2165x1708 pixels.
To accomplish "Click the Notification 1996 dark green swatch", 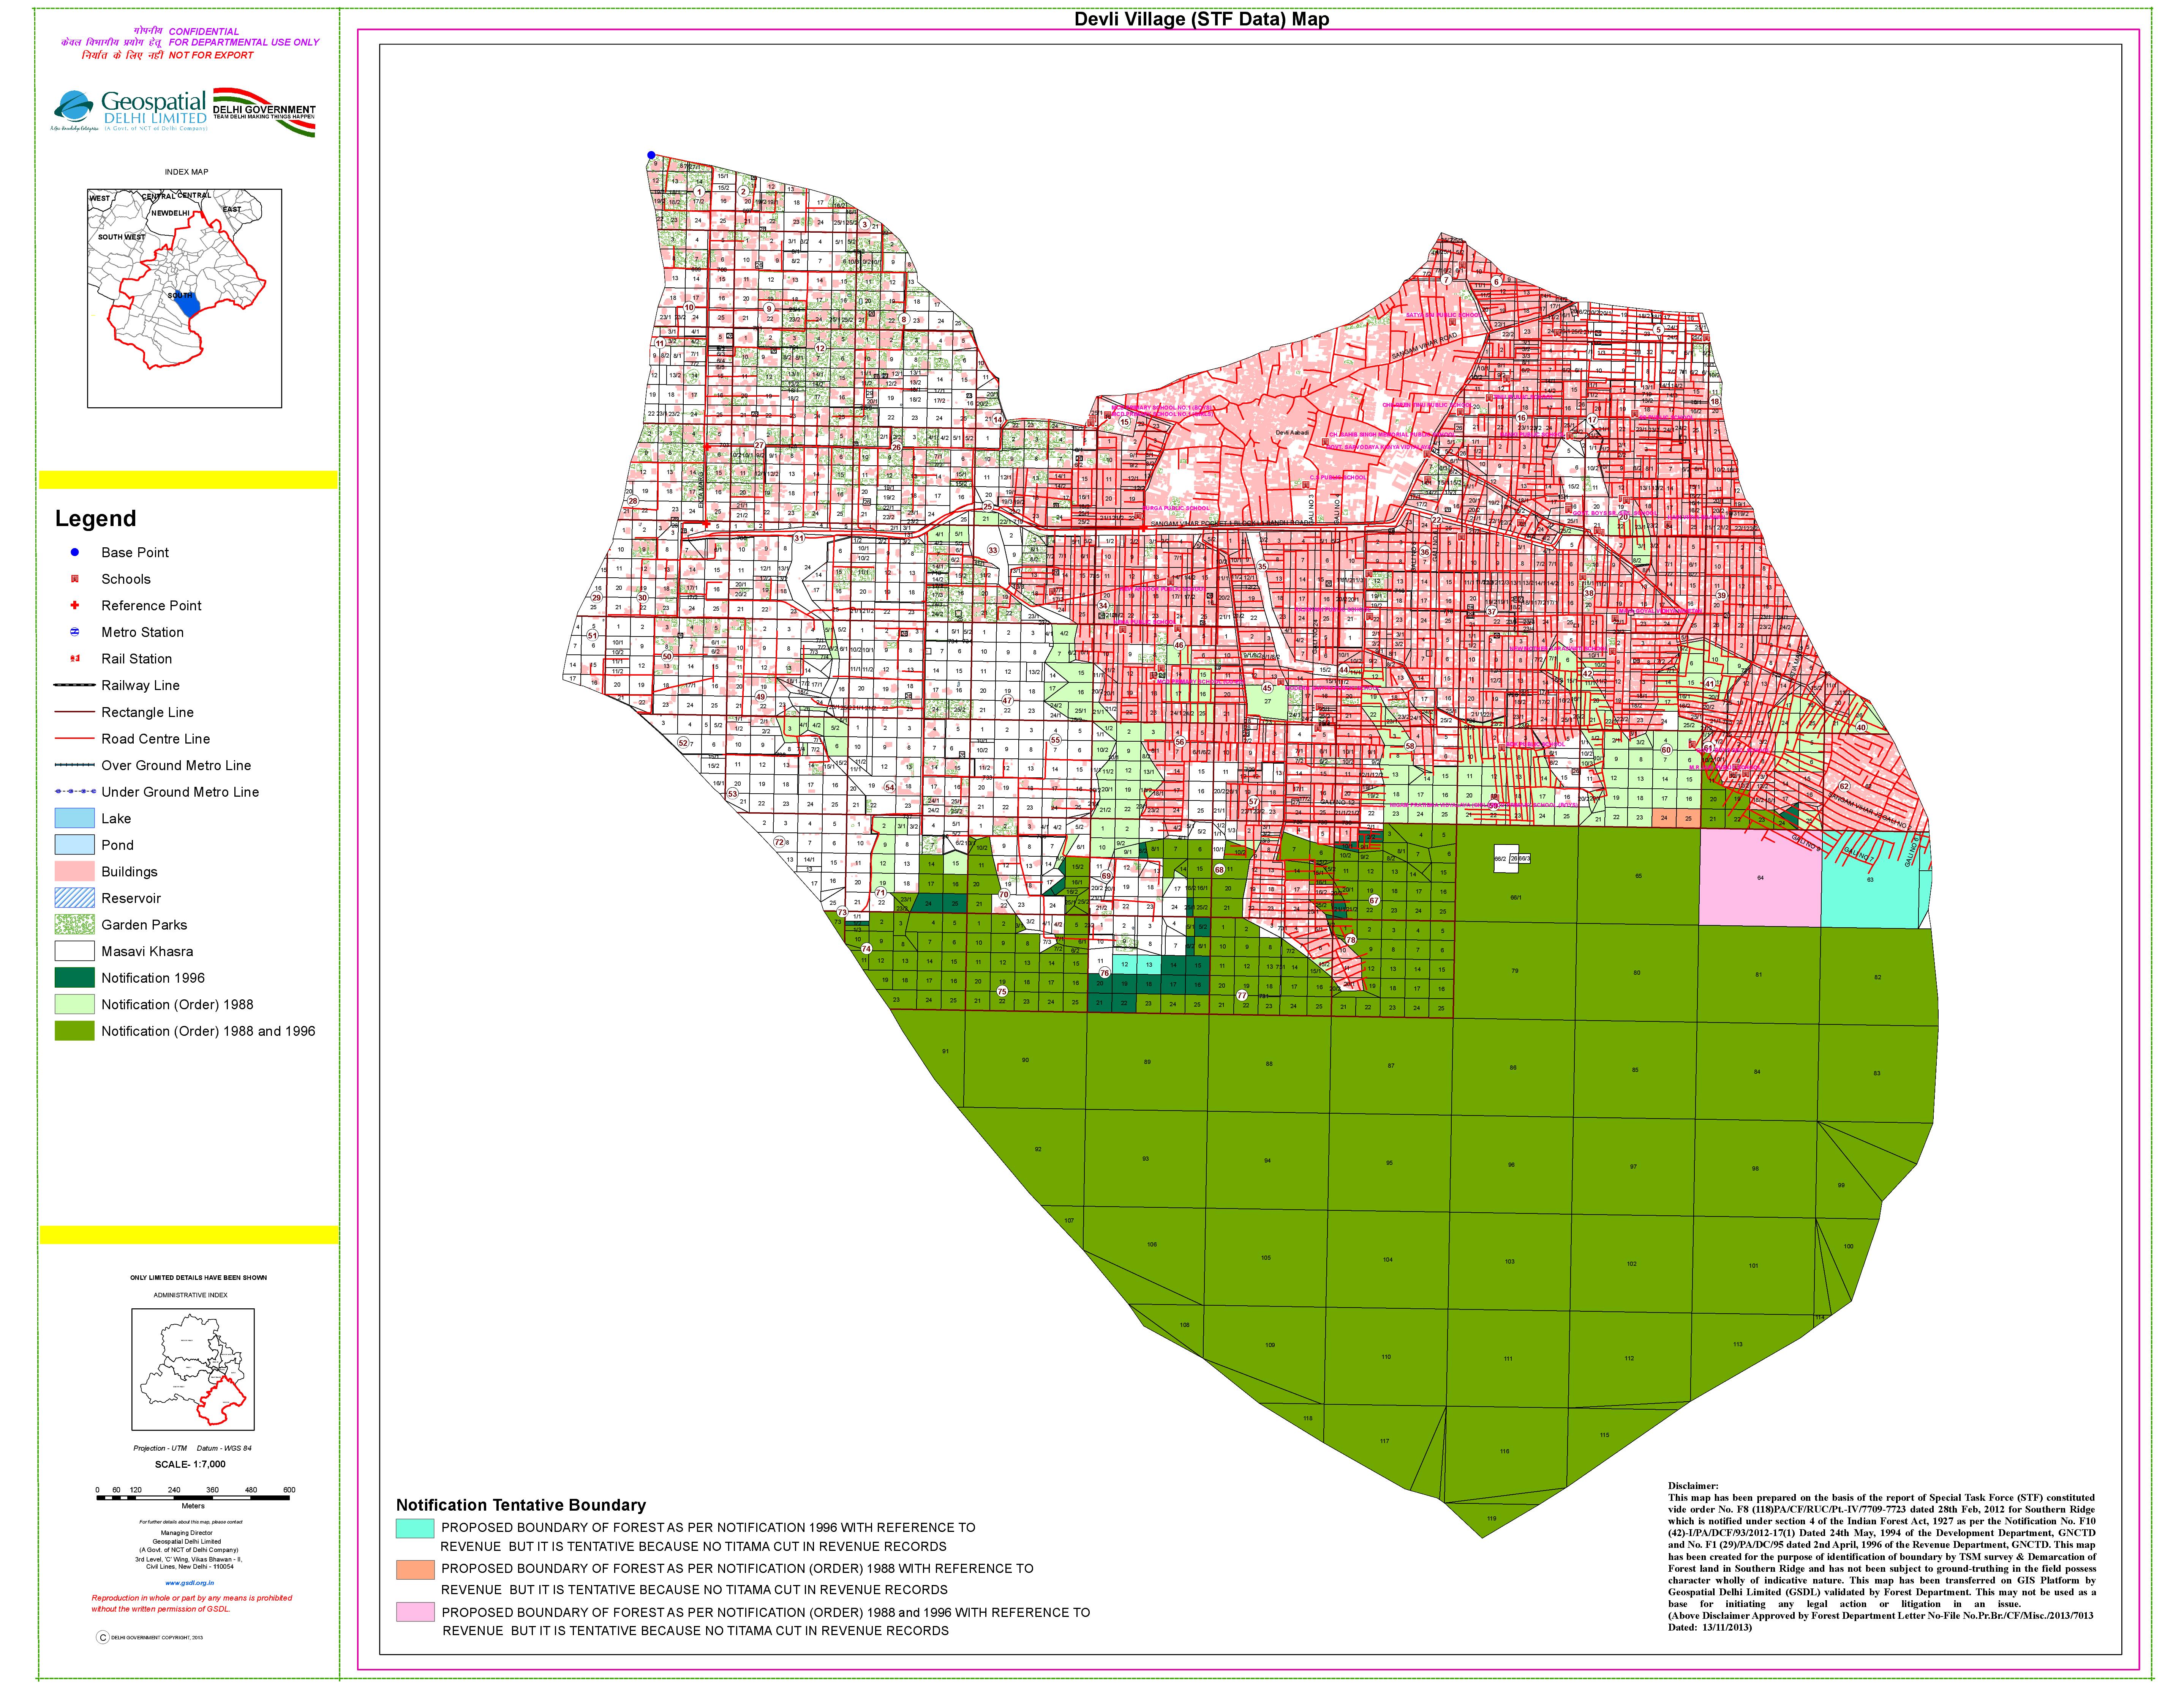I will [75, 978].
